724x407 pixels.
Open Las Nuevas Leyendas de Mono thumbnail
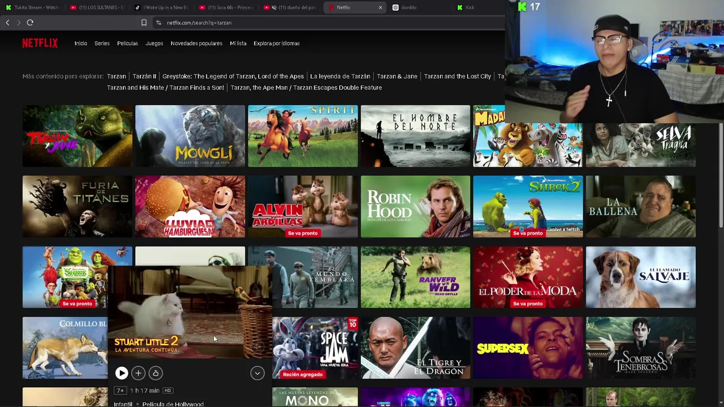[x=315, y=397]
